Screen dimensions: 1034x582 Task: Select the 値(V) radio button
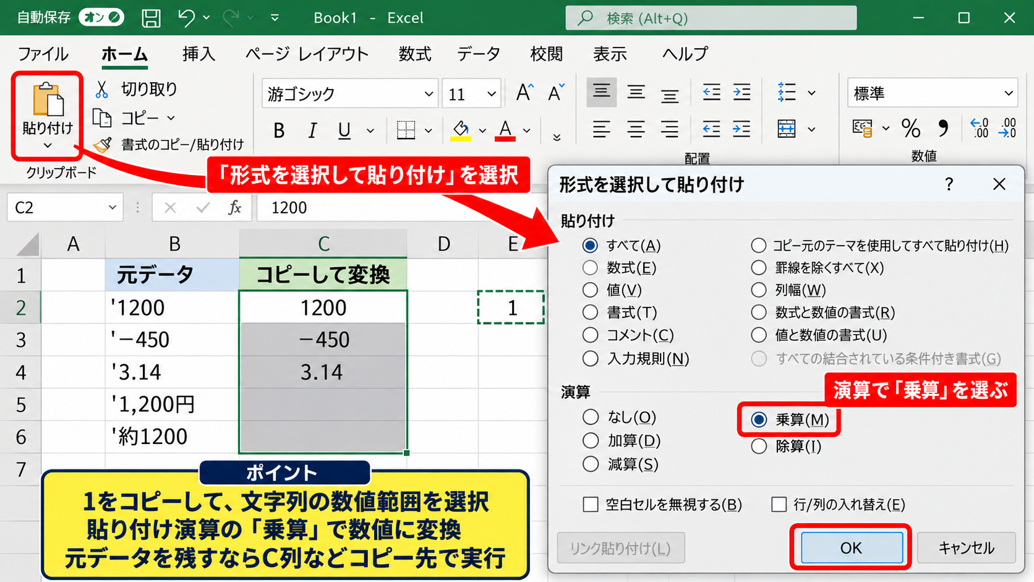(x=591, y=290)
